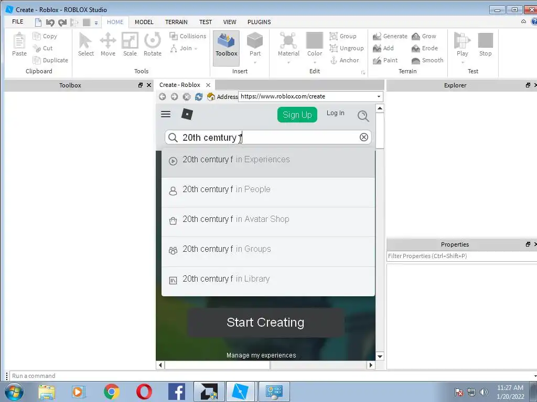Viewport: 537px width, 402px height.
Task: Click the Cut tool
Action: (42, 48)
